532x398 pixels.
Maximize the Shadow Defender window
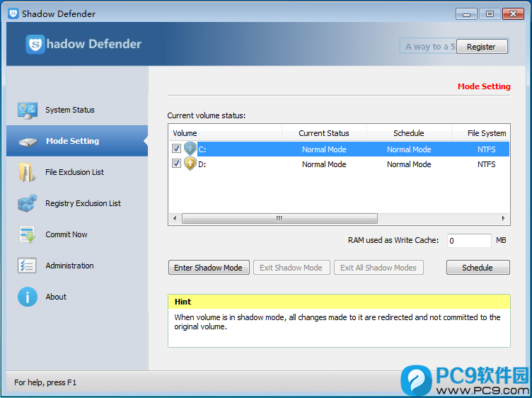(x=490, y=14)
